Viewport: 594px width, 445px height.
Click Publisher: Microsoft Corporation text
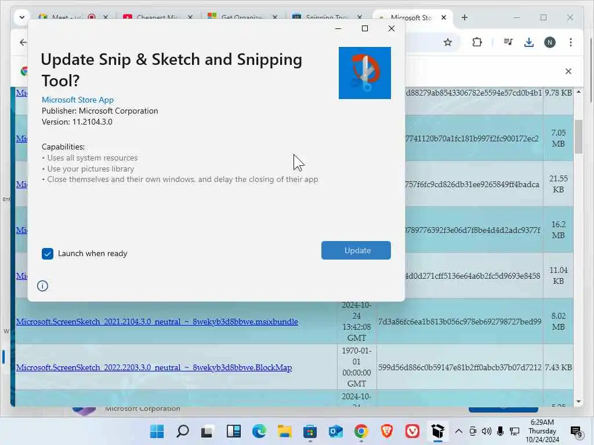100,111
